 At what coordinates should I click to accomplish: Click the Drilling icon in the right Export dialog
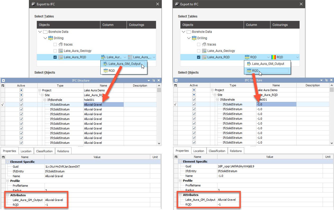[x=195, y=38]
